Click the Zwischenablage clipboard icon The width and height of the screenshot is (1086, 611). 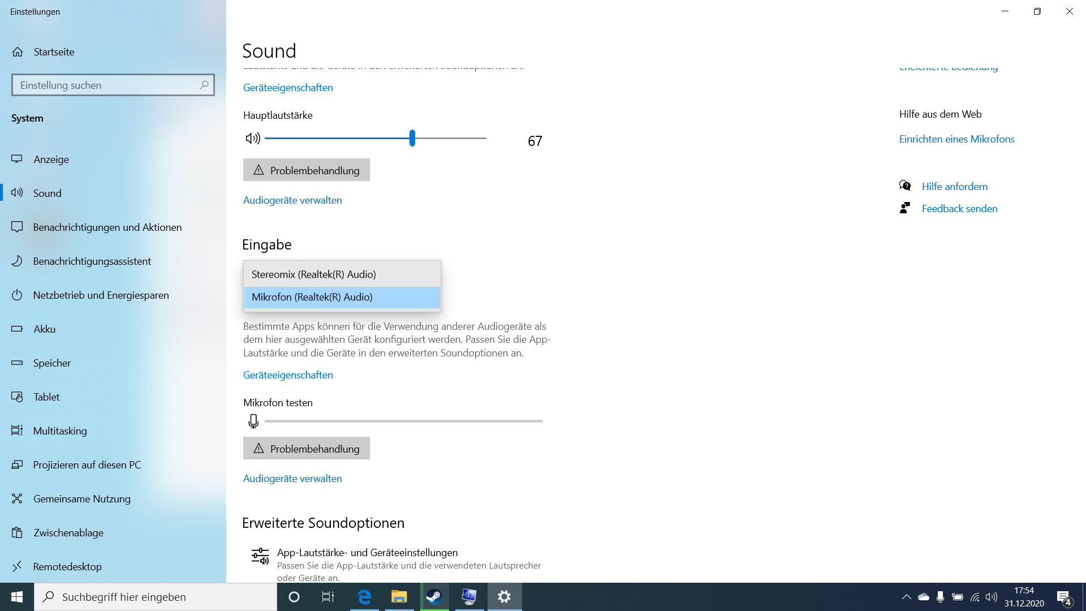click(17, 532)
